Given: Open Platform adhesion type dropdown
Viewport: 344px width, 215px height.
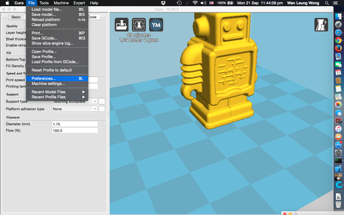Looking at the screenshot, I should click(74, 109).
